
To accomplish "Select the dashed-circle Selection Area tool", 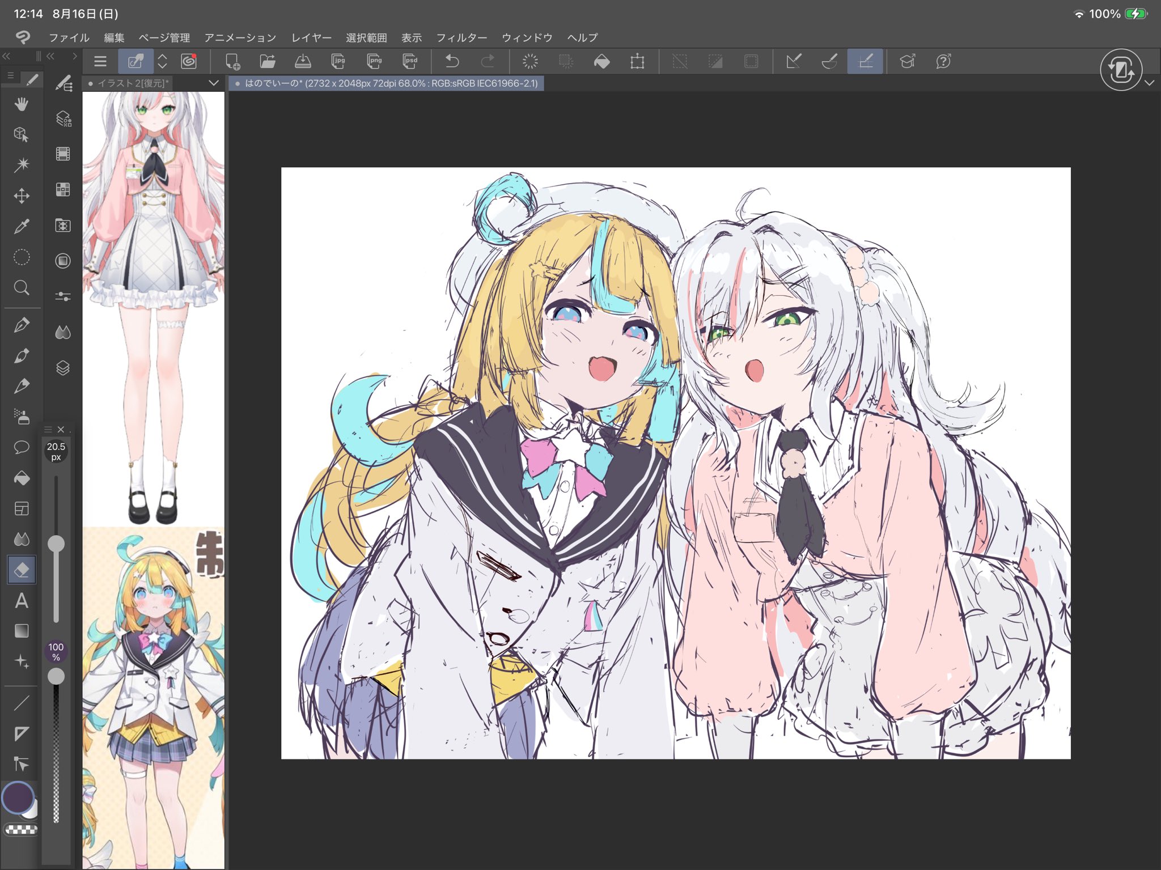I will point(22,257).
